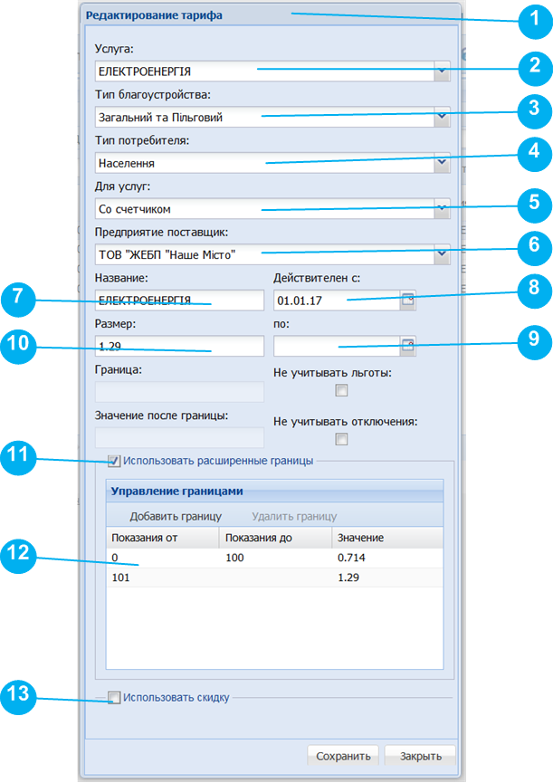Click the по date input field
The width and height of the screenshot is (553, 783).
337,346
